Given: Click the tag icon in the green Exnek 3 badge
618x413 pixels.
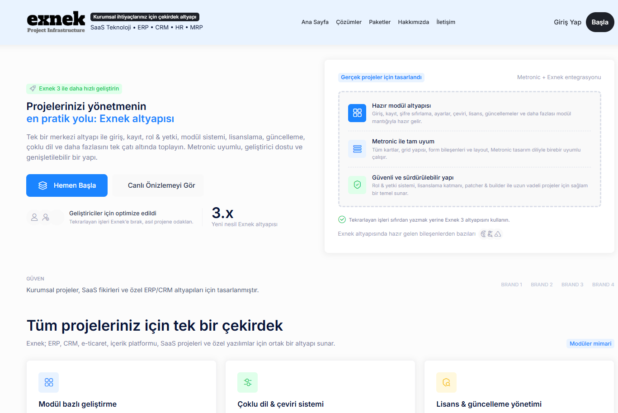Looking at the screenshot, I should tap(33, 89).
